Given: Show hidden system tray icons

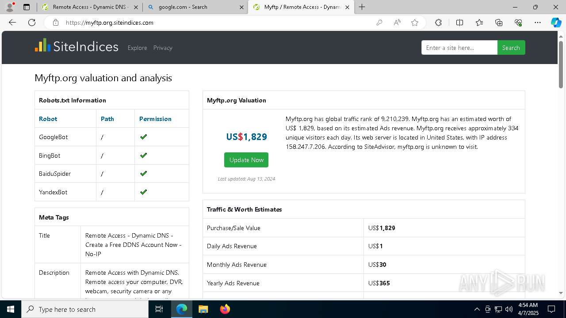Looking at the screenshot, I should click(x=477, y=309).
